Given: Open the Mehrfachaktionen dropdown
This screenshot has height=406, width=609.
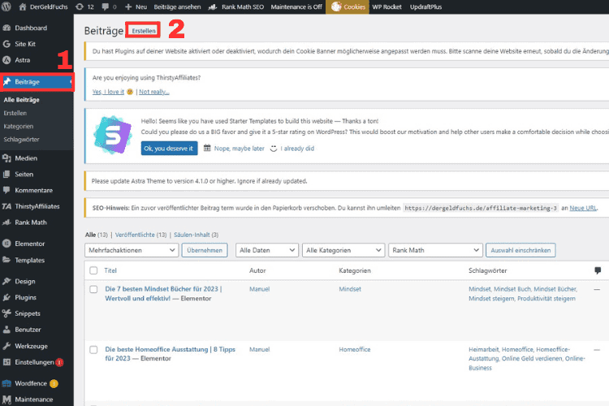Looking at the screenshot, I should point(131,250).
